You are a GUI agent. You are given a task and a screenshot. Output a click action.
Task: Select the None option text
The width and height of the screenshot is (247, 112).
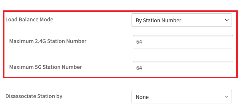click(142, 97)
